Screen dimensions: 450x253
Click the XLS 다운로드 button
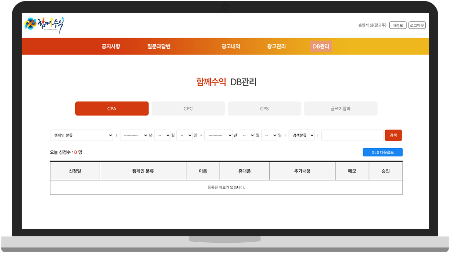coord(382,152)
